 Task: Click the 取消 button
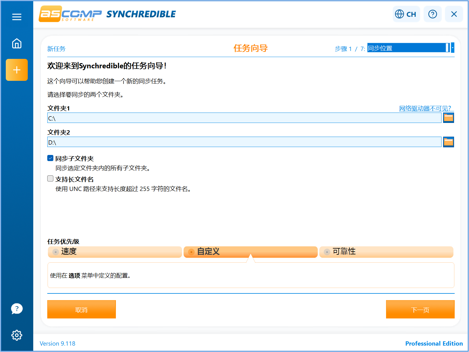81,309
